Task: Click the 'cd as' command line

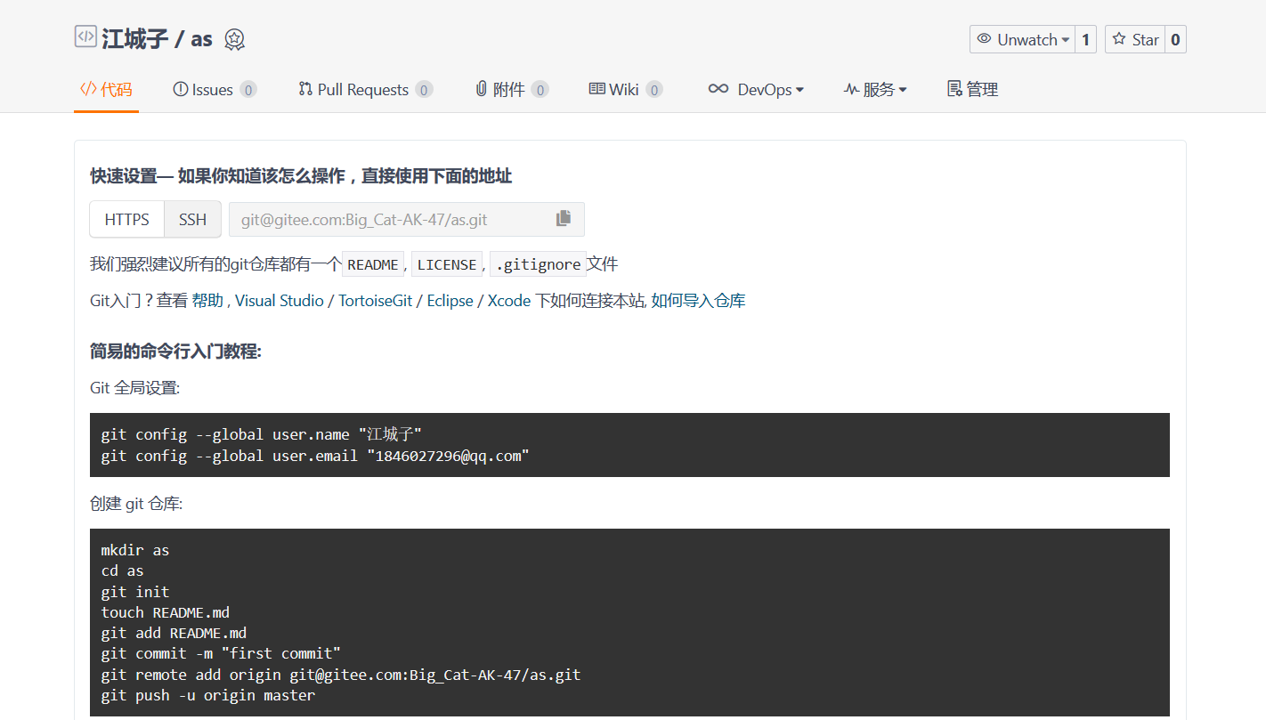Action: pos(122,570)
